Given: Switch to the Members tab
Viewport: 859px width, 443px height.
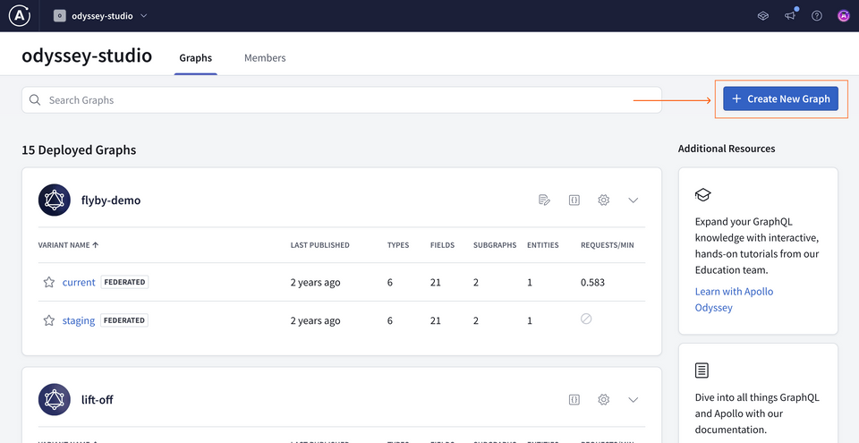Looking at the screenshot, I should [x=265, y=57].
